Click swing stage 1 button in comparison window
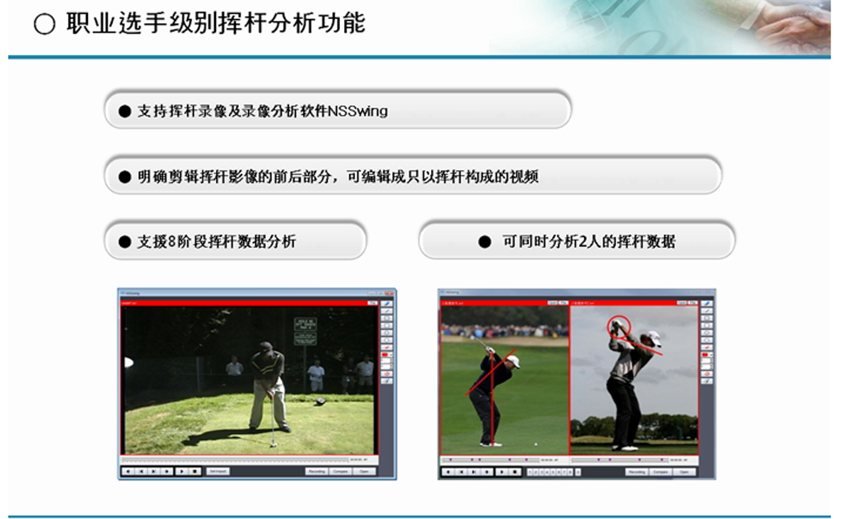This screenshot has height=519, width=845. point(531,472)
